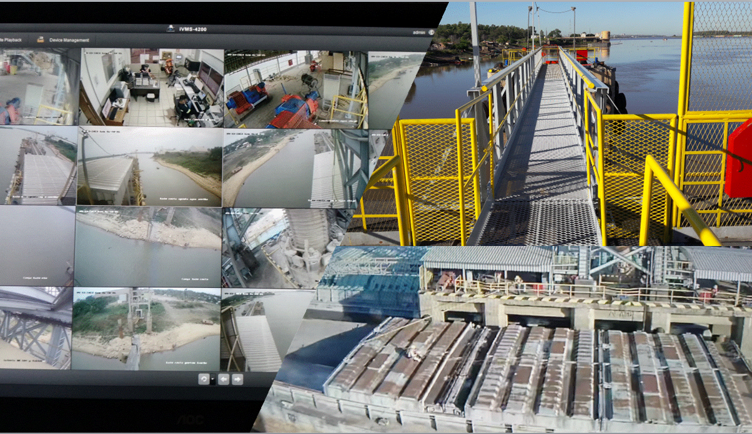Switch to the Remote Playback tab
This screenshot has height=434, width=752.
[x=11, y=40]
